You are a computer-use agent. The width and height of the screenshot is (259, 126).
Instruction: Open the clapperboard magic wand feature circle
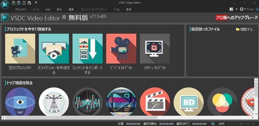[155, 102]
